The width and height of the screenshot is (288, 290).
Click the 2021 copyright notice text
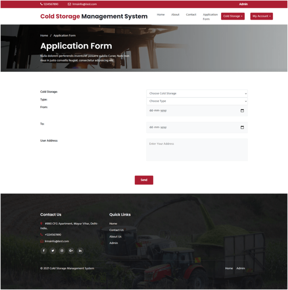(x=67, y=268)
